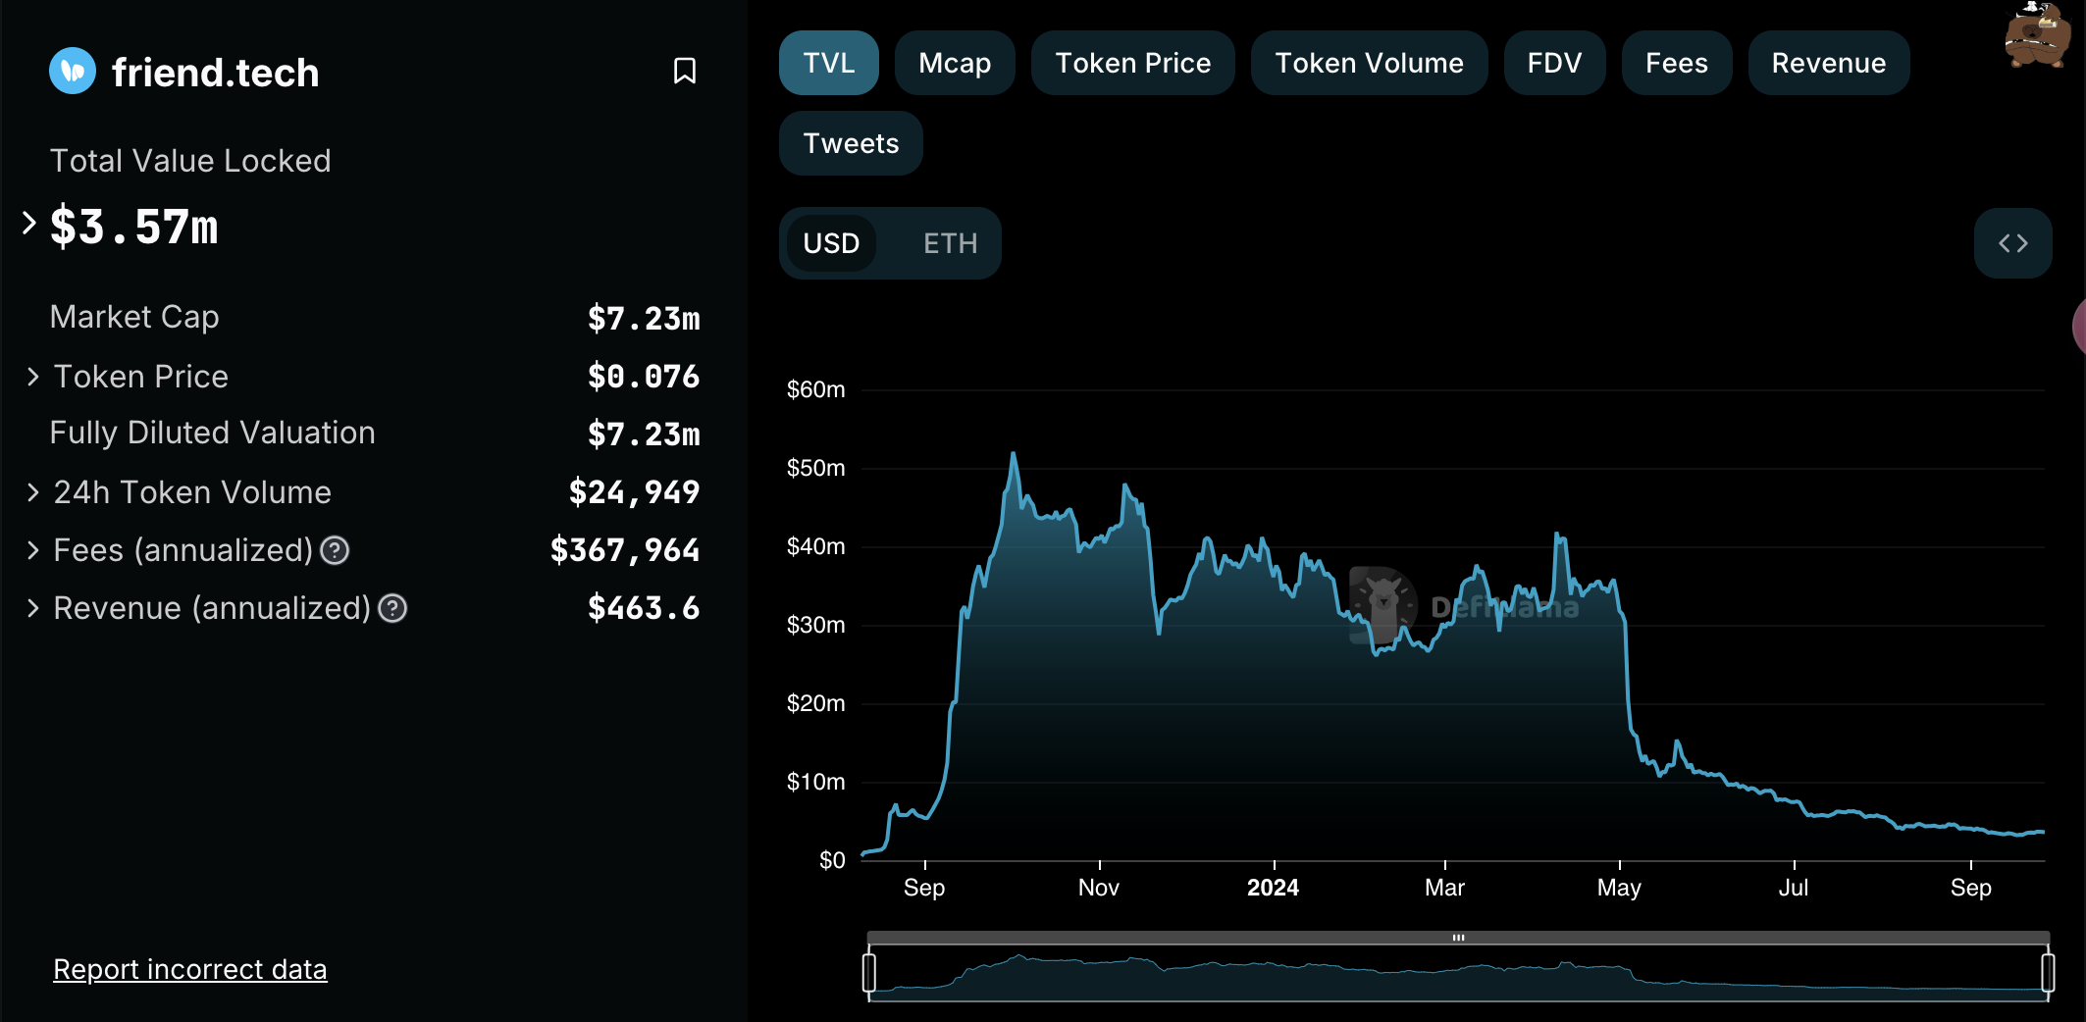Click the Fully Diluted Valuation label
This screenshot has height=1022, width=2086.
[213, 433]
